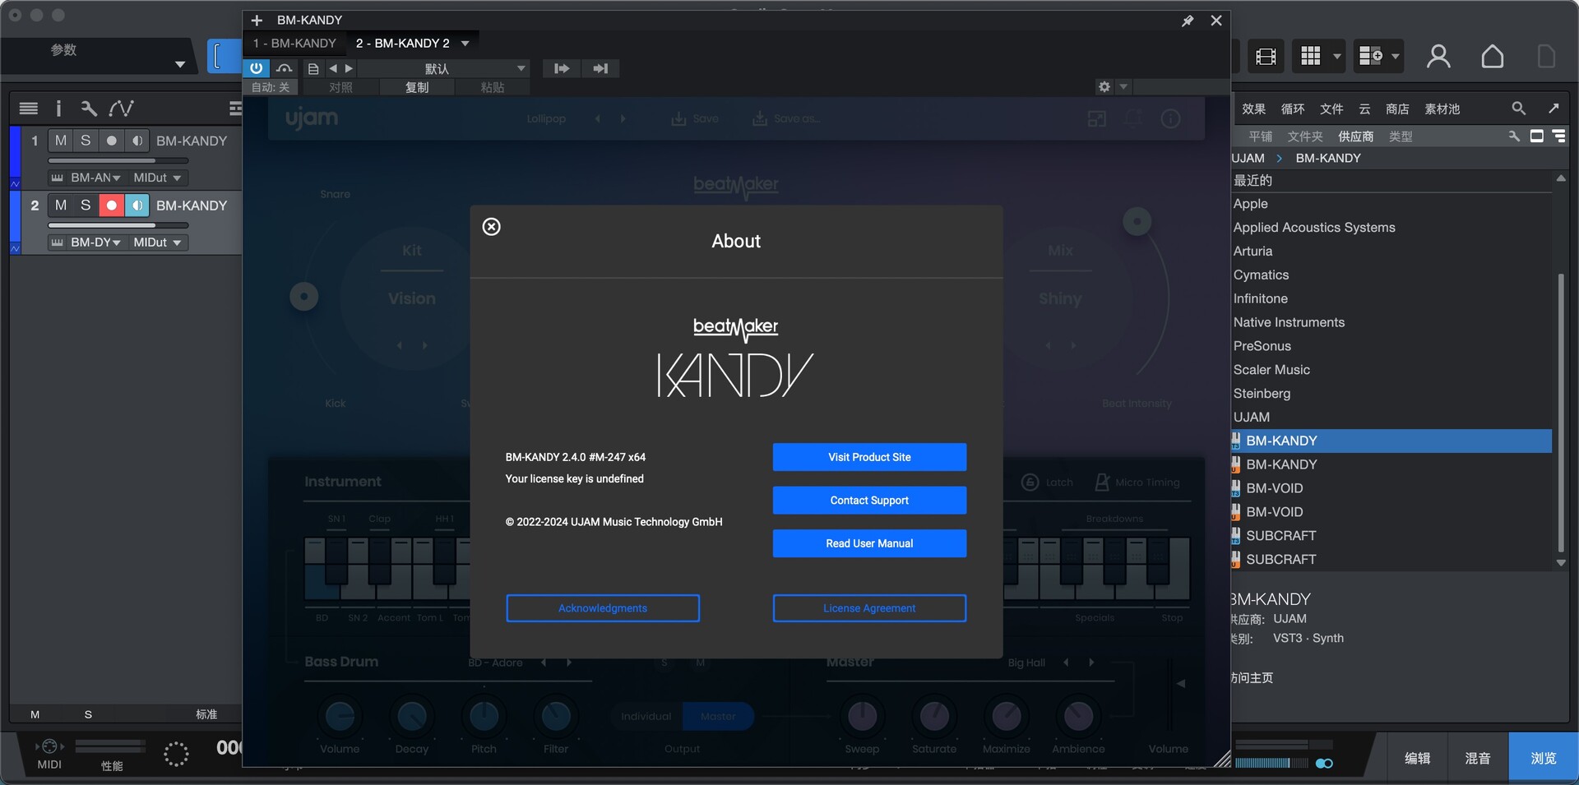Toggle automation mode 自动: 关
1579x785 pixels.
[x=271, y=87]
